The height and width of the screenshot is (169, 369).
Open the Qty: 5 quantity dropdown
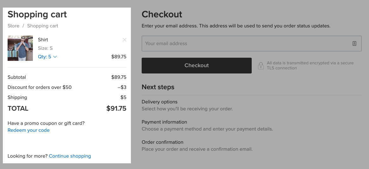[x=47, y=57]
